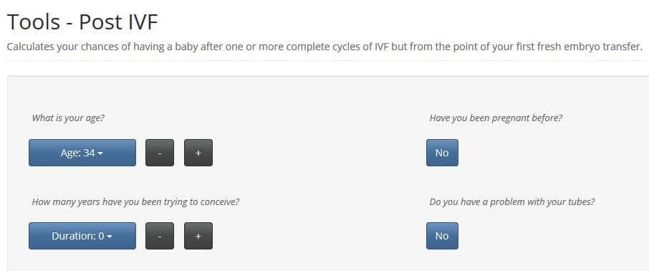Decrease age with the minus button
Viewport: 649px width, 271px height.
pyautogui.click(x=160, y=153)
